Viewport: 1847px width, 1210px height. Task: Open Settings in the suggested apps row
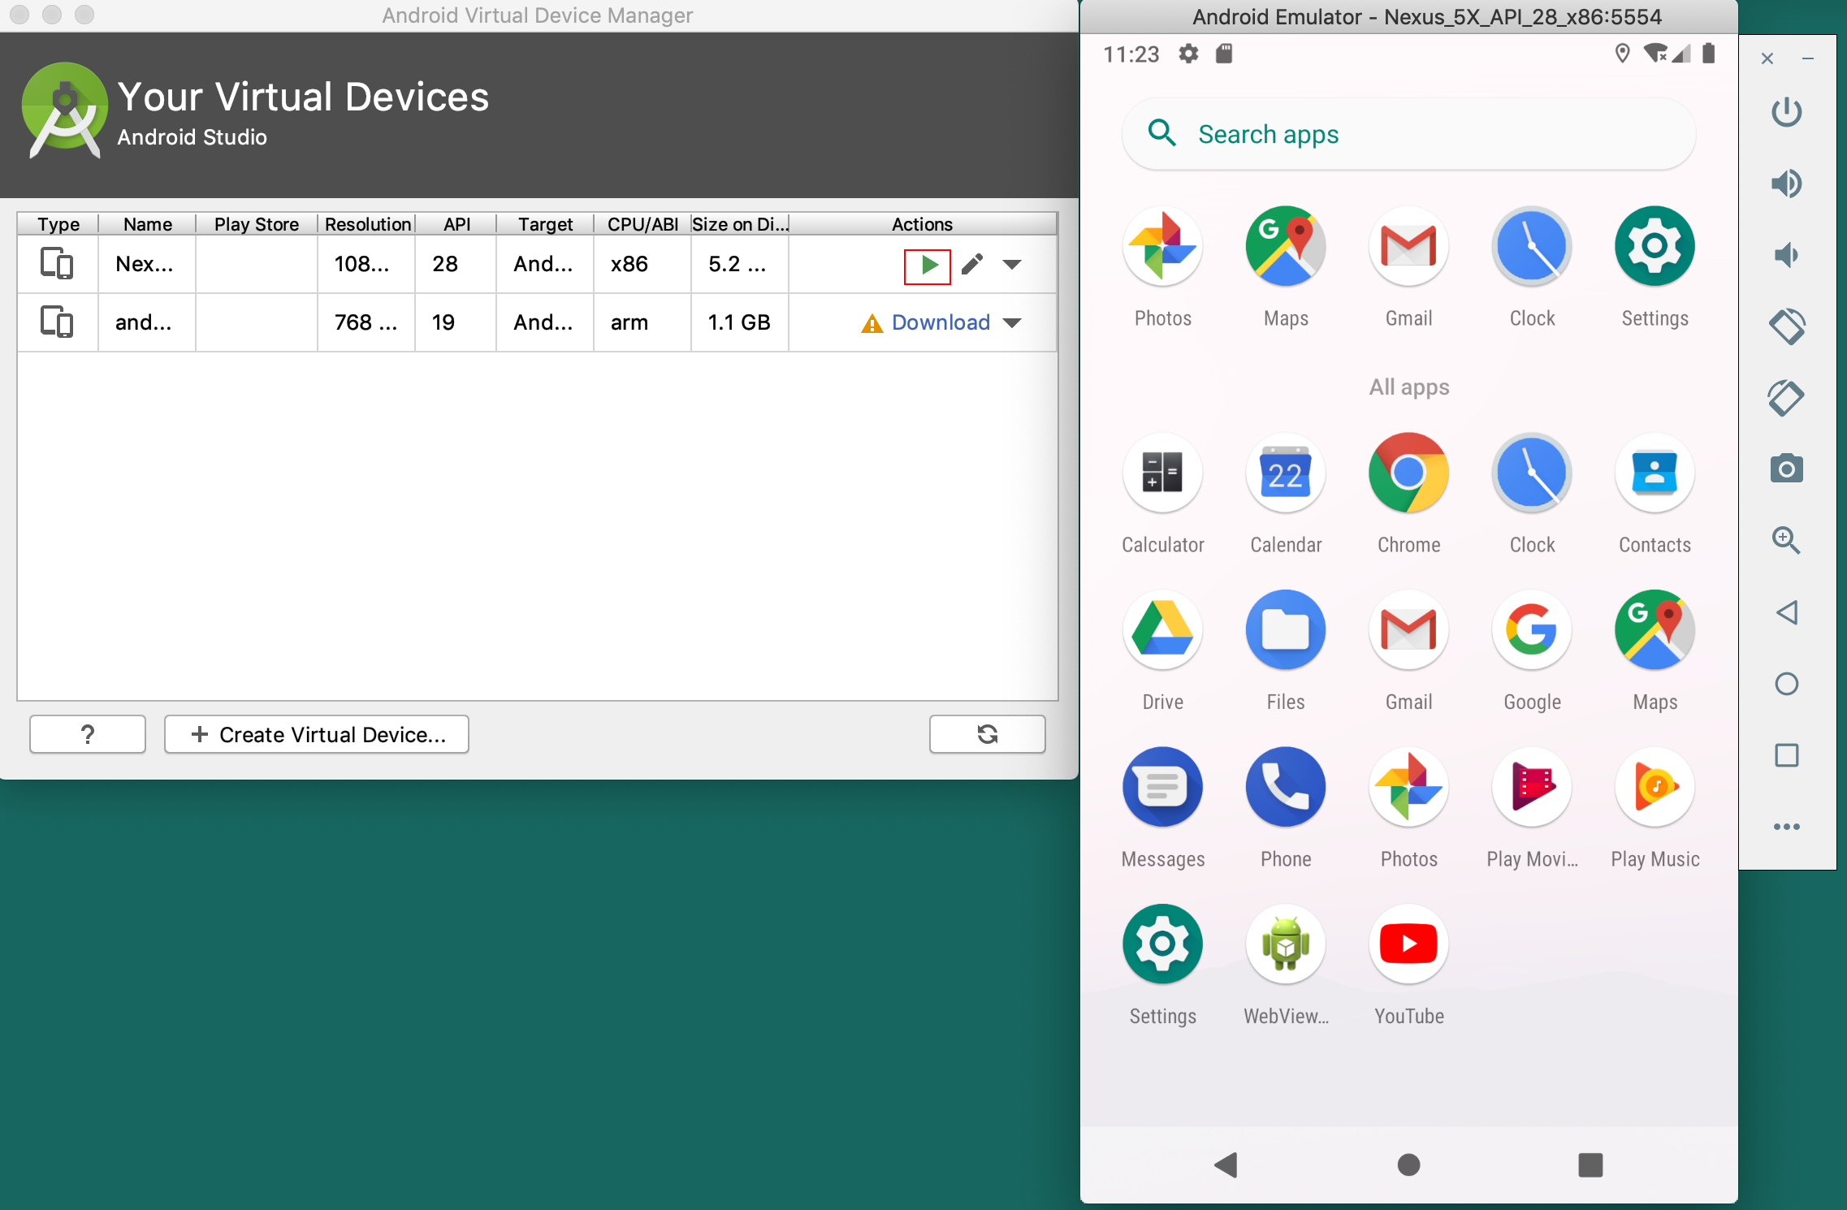point(1655,266)
